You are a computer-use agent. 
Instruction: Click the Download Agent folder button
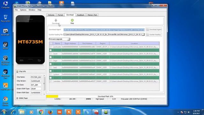154,30
